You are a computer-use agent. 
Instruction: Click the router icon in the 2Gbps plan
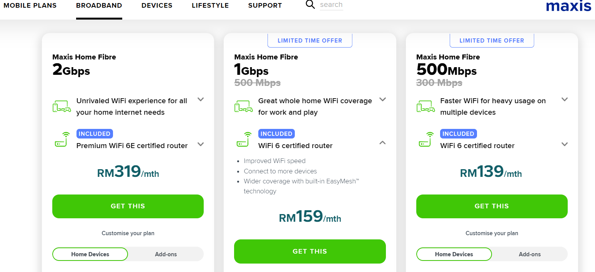pos(61,140)
